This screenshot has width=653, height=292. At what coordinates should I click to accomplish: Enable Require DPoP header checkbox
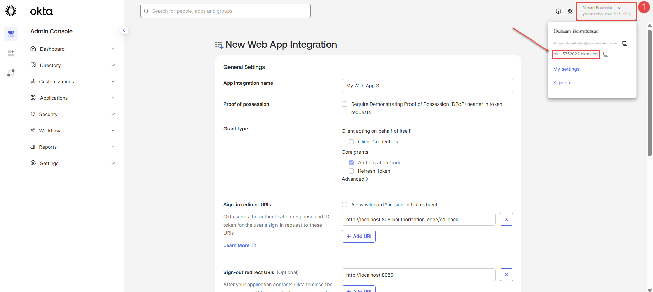345,104
